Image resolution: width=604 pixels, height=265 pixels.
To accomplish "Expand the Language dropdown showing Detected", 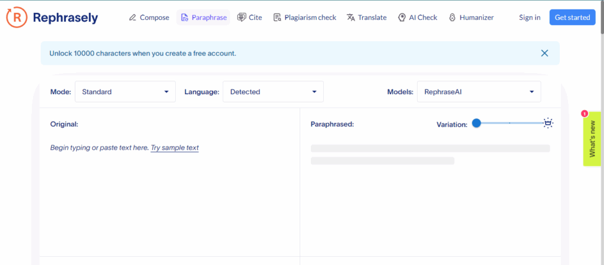I will tap(273, 92).
